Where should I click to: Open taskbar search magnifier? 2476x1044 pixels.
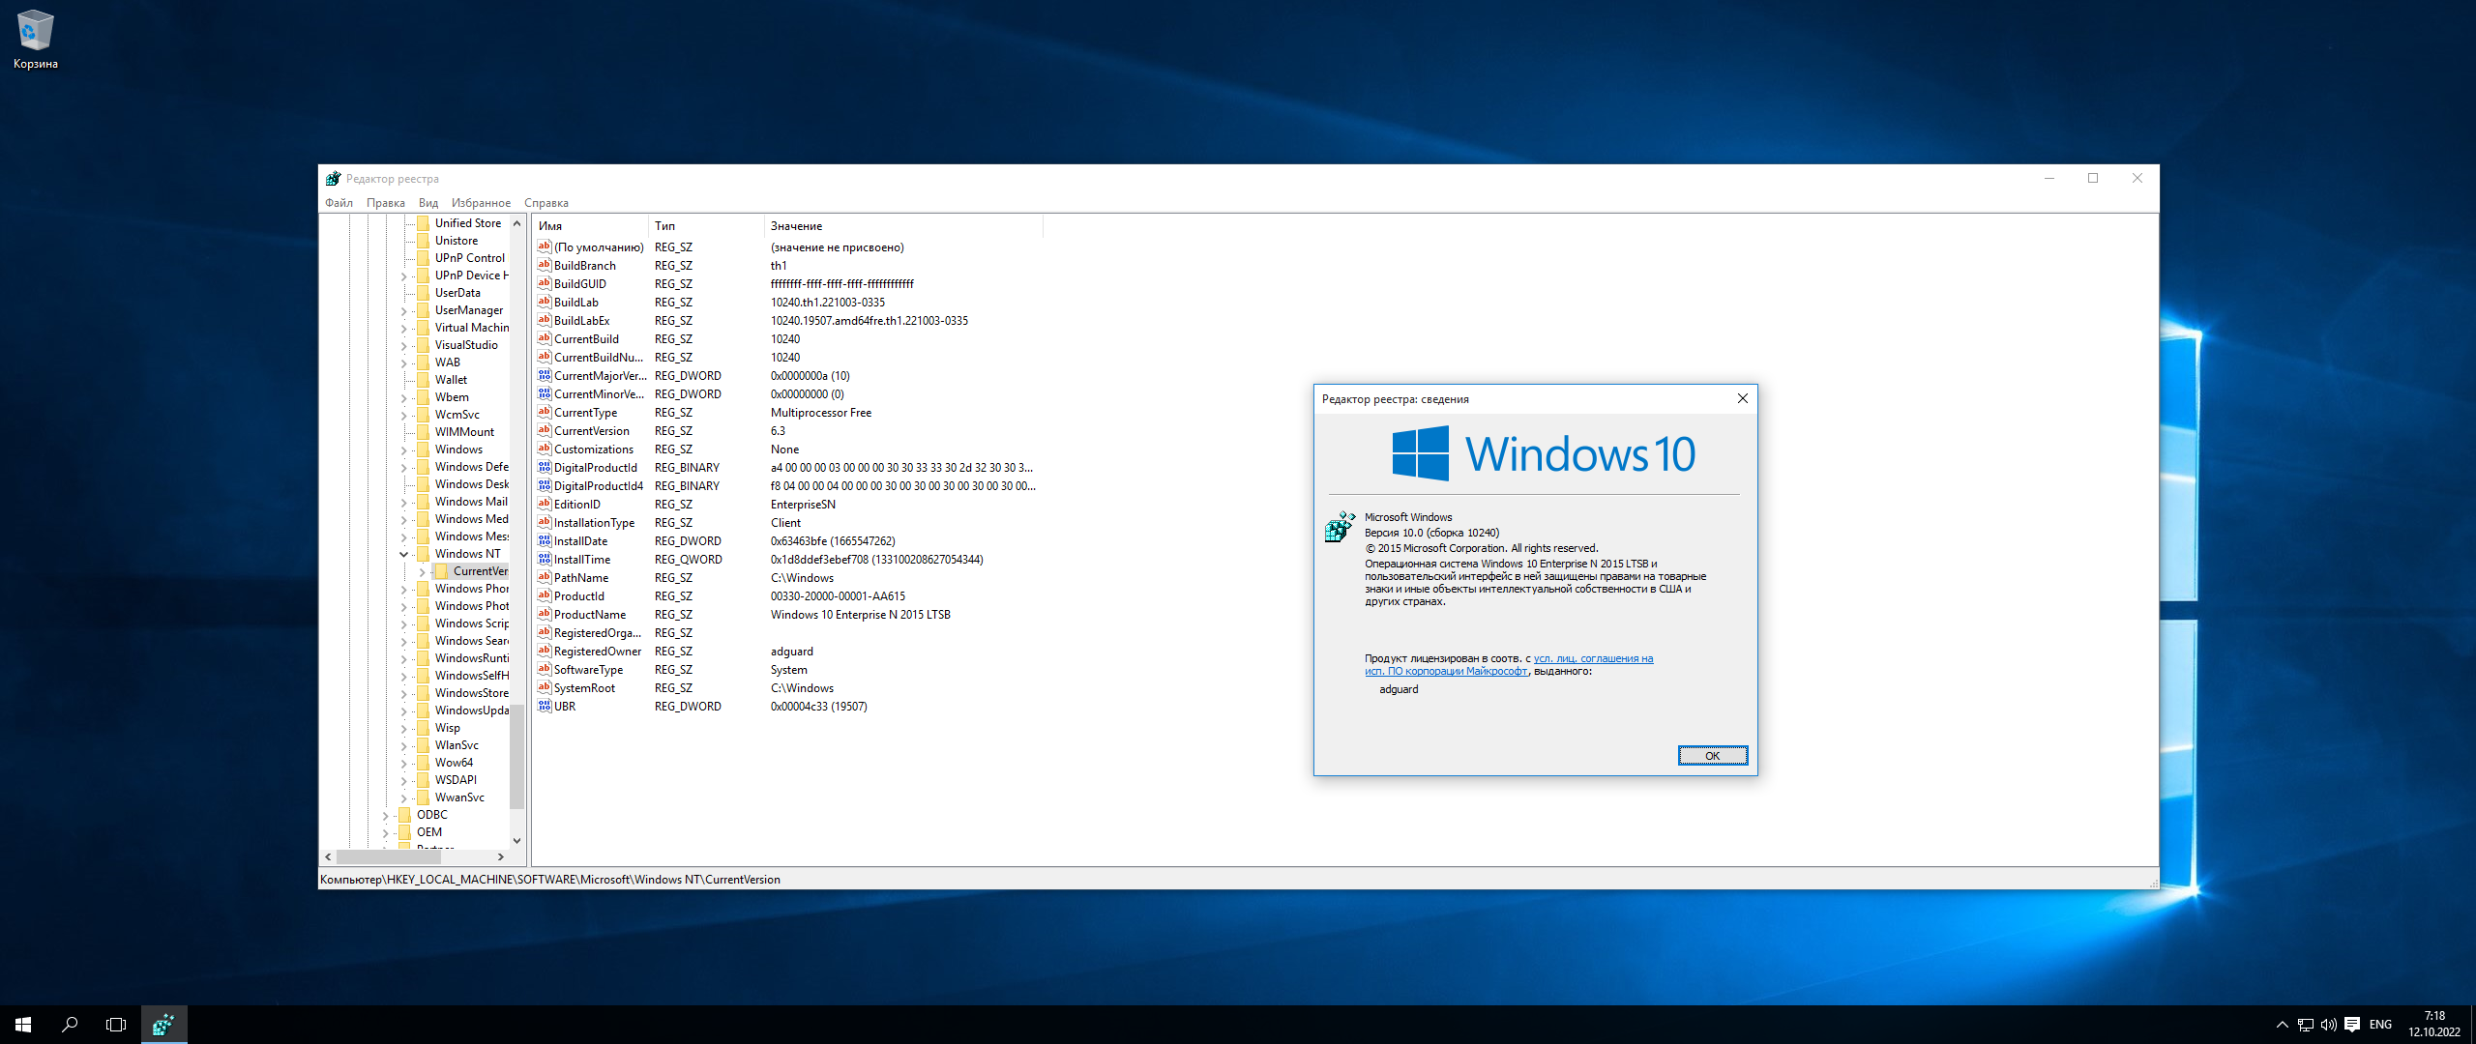click(70, 1024)
